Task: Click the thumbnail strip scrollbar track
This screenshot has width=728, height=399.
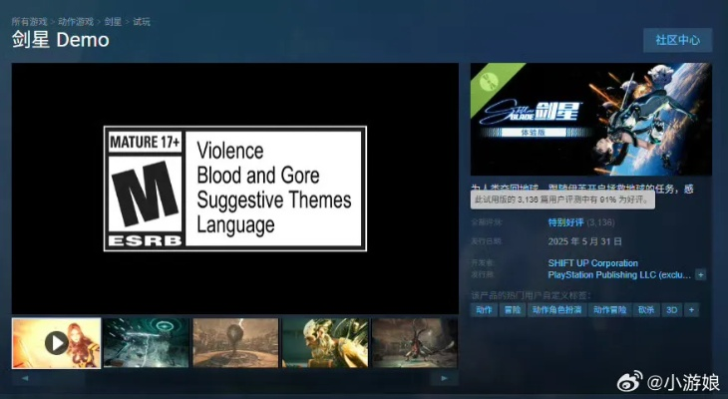Action: click(234, 378)
